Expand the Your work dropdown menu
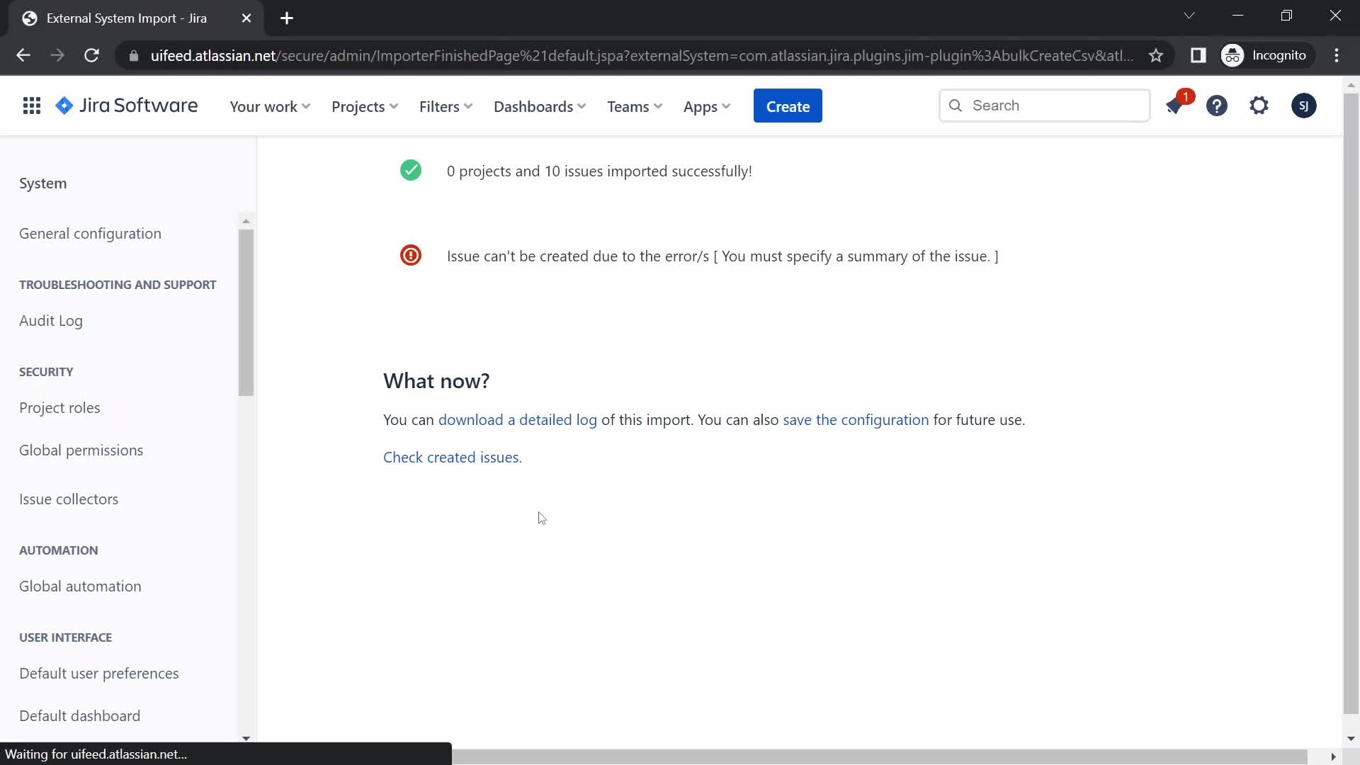 (x=270, y=106)
